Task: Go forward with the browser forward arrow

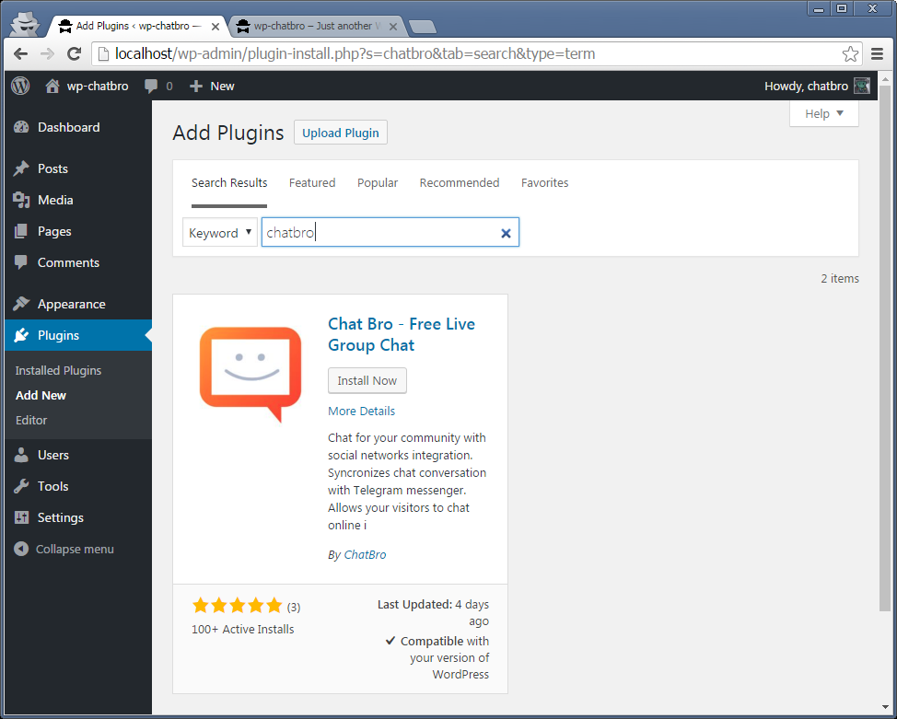Action: [48, 53]
